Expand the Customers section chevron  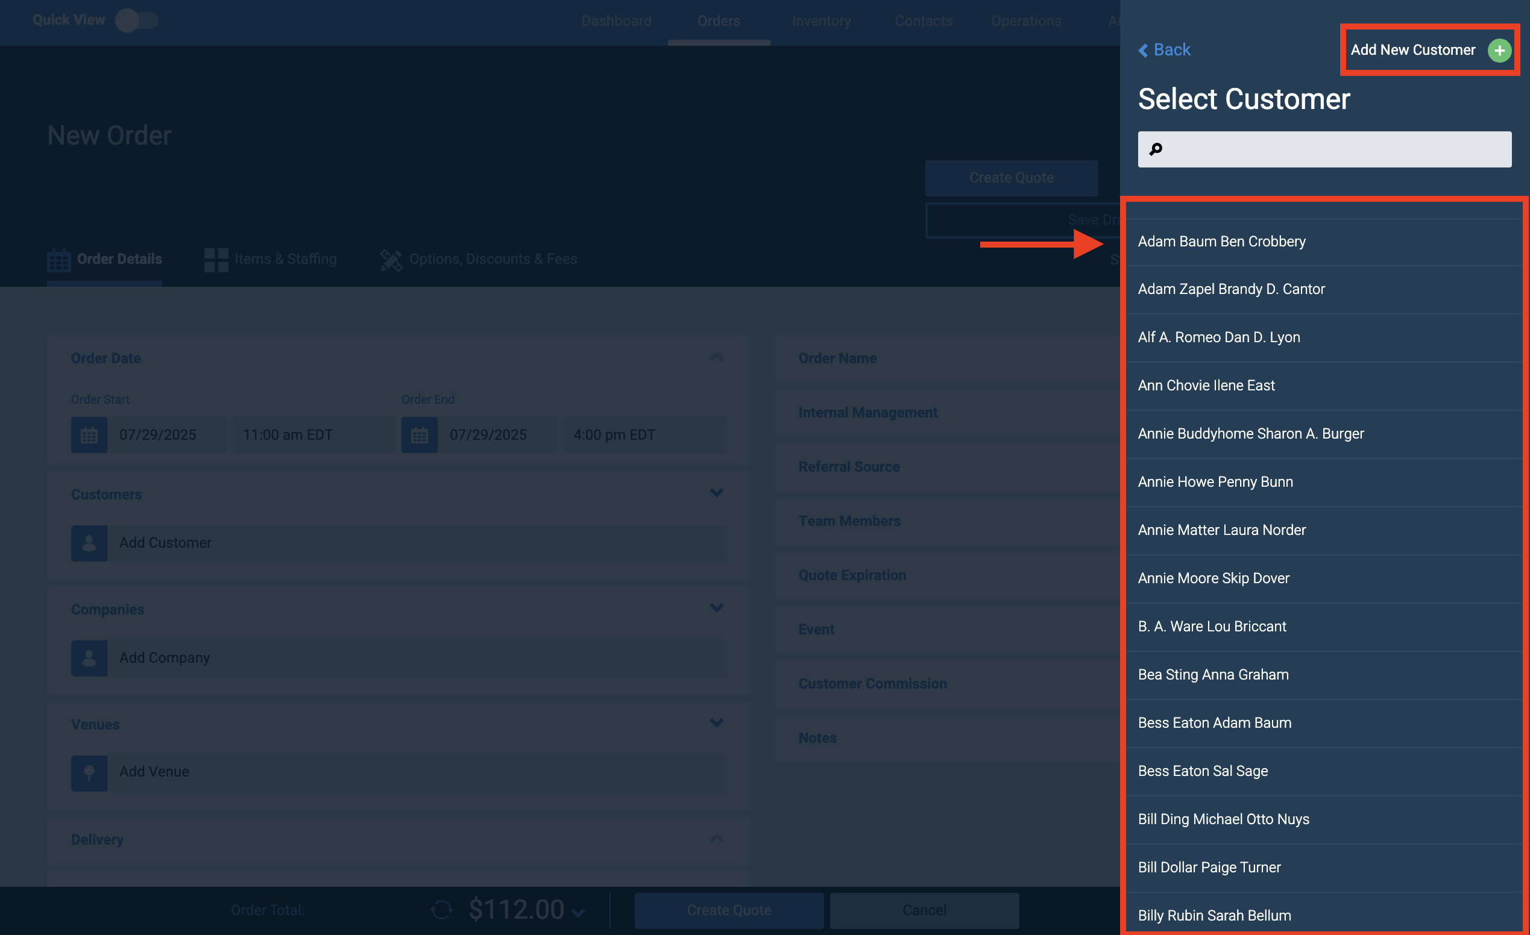(717, 493)
